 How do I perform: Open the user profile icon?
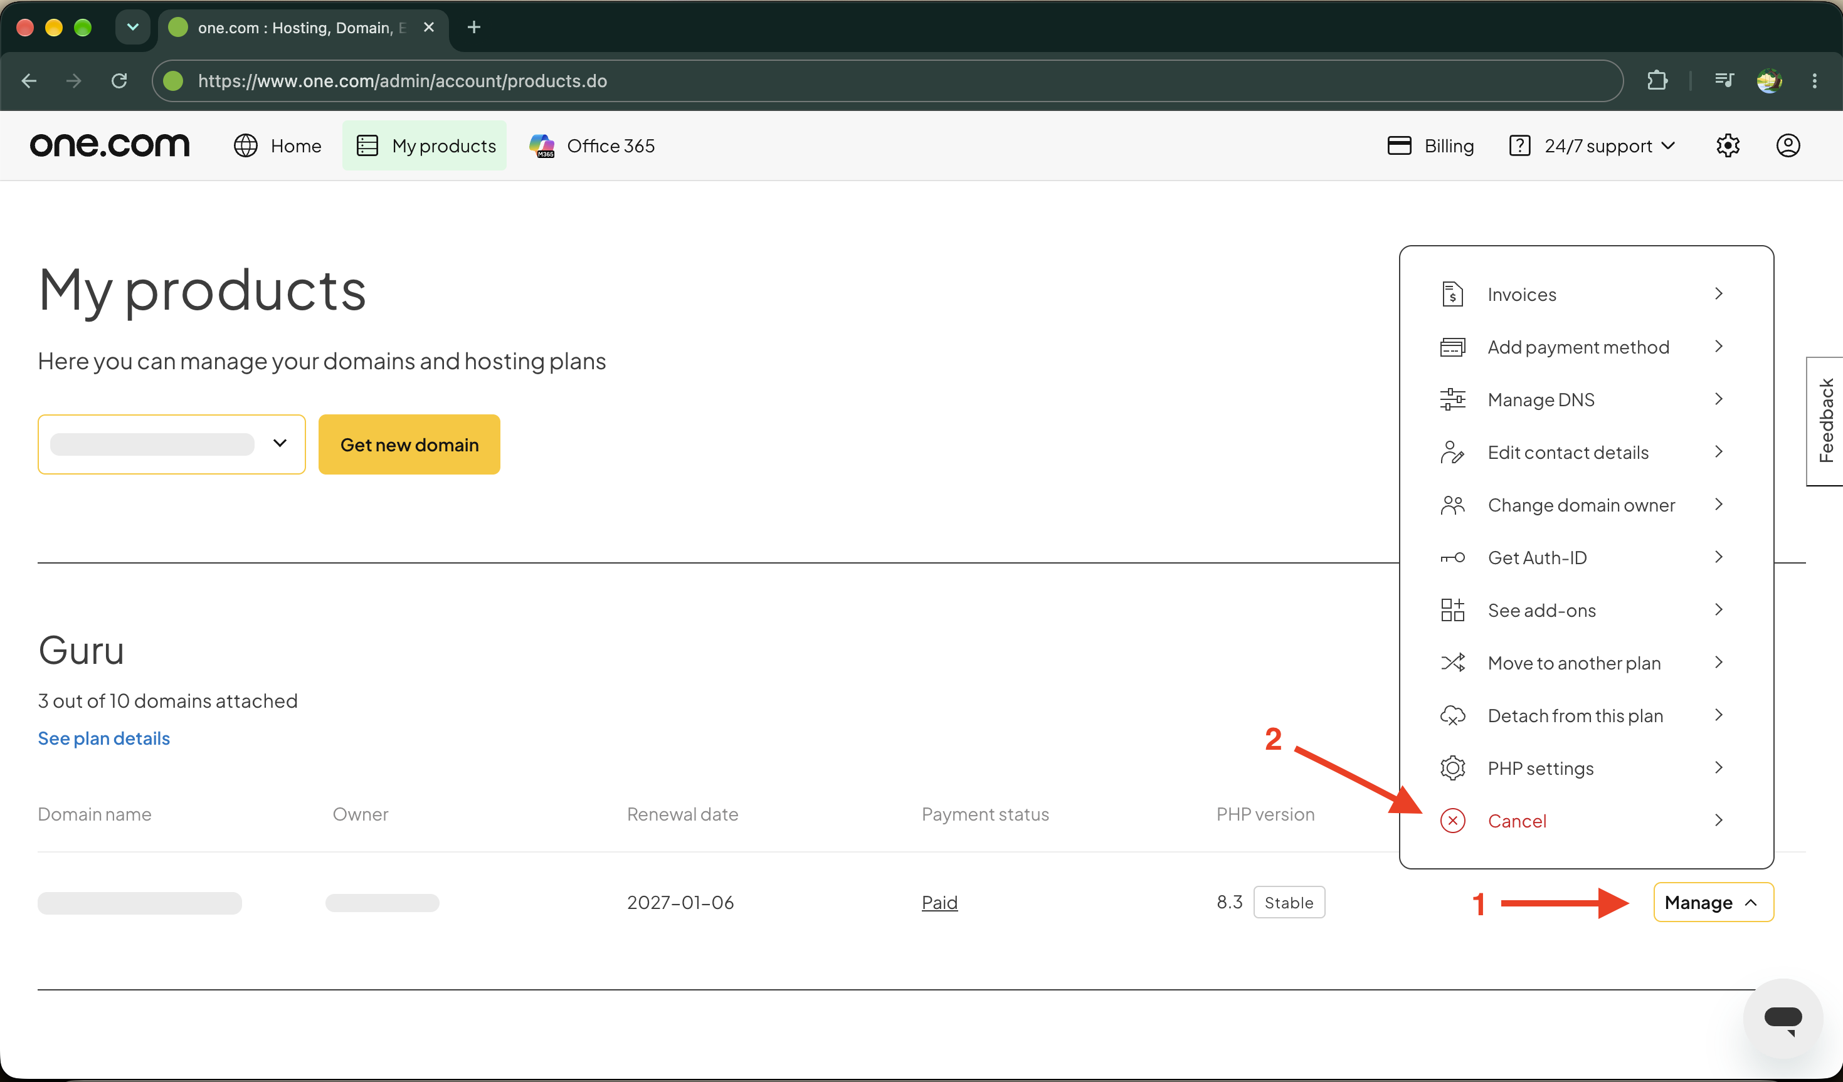click(1788, 145)
